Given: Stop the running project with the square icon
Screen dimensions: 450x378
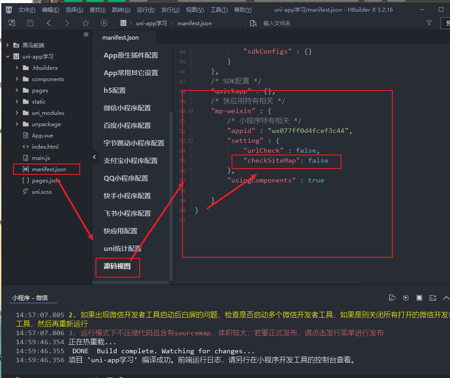Looking at the screenshot, I should point(419,298).
